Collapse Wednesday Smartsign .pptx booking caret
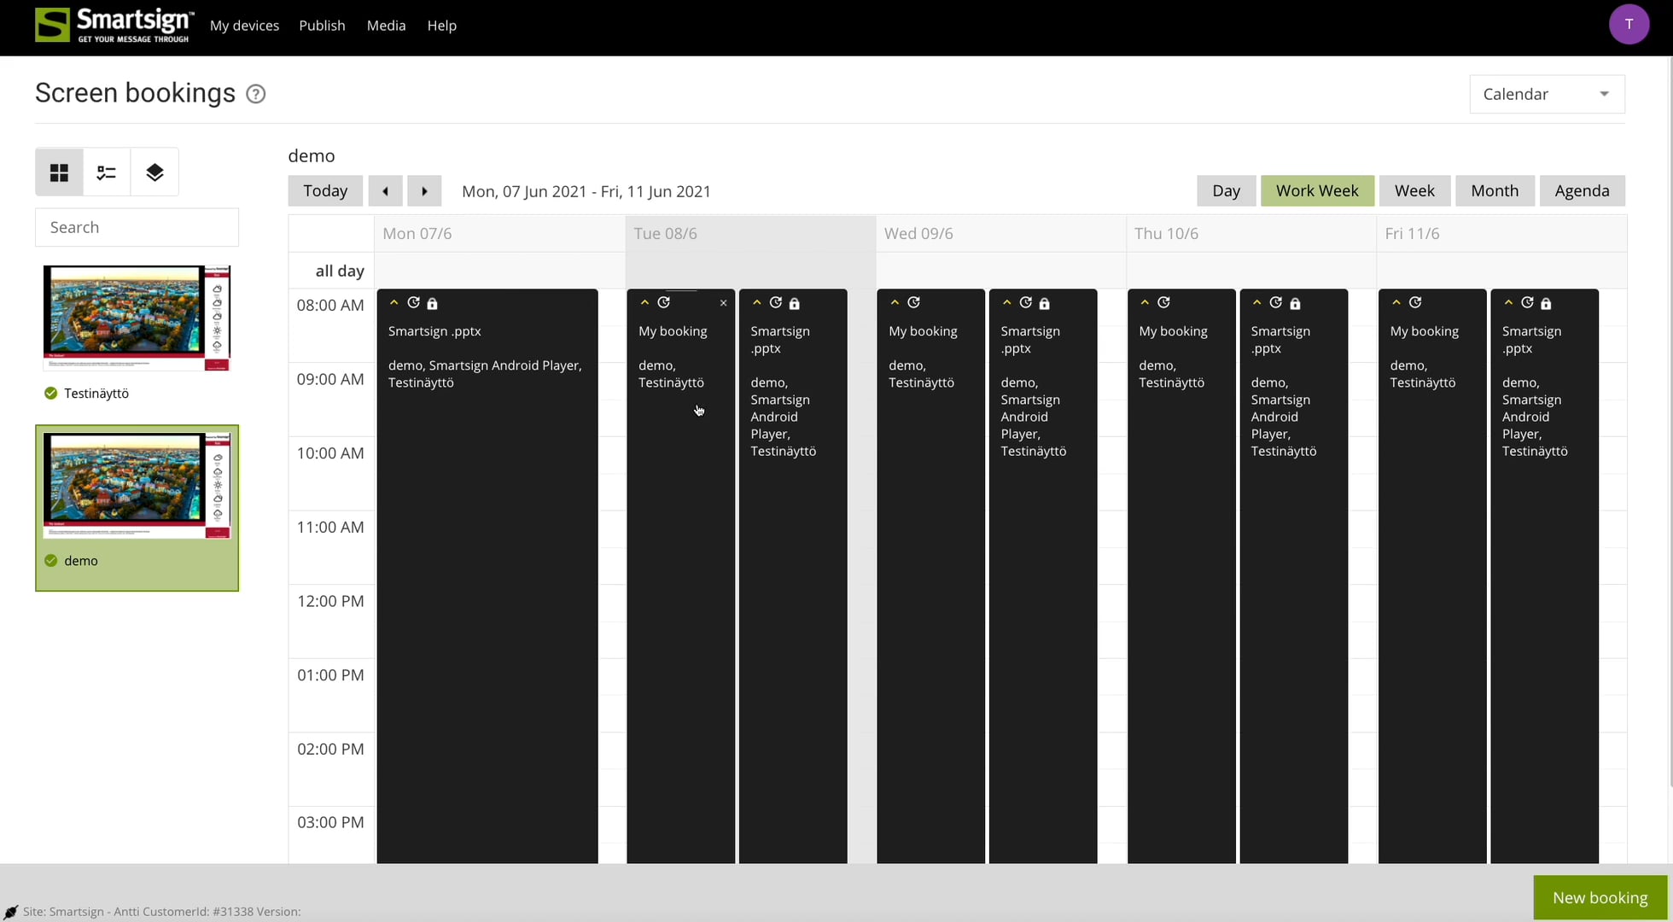This screenshot has width=1673, height=922. (1006, 302)
